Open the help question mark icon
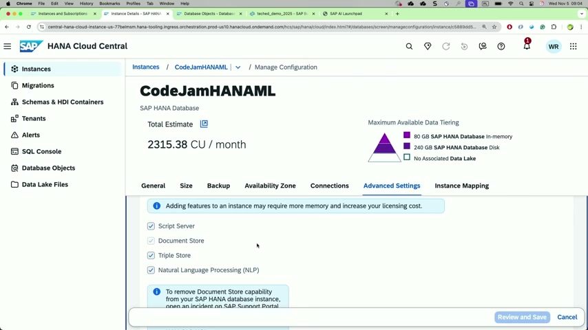This screenshot has height=330, width=588. (x=501, y=47)
